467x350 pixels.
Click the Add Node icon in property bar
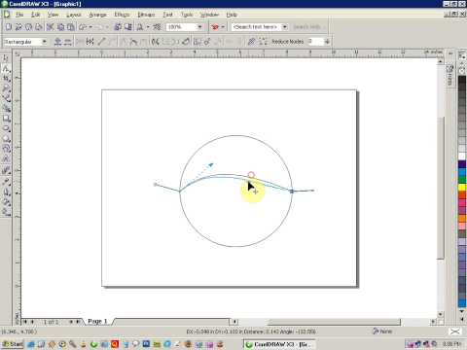click(x=57, y=42)
